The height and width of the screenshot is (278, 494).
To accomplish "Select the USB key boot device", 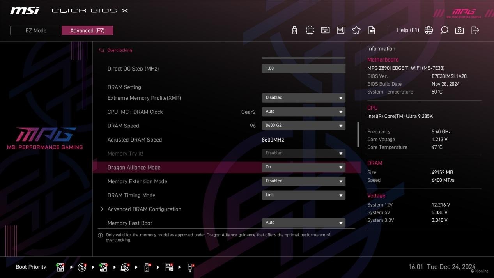I will coord(147,267).
